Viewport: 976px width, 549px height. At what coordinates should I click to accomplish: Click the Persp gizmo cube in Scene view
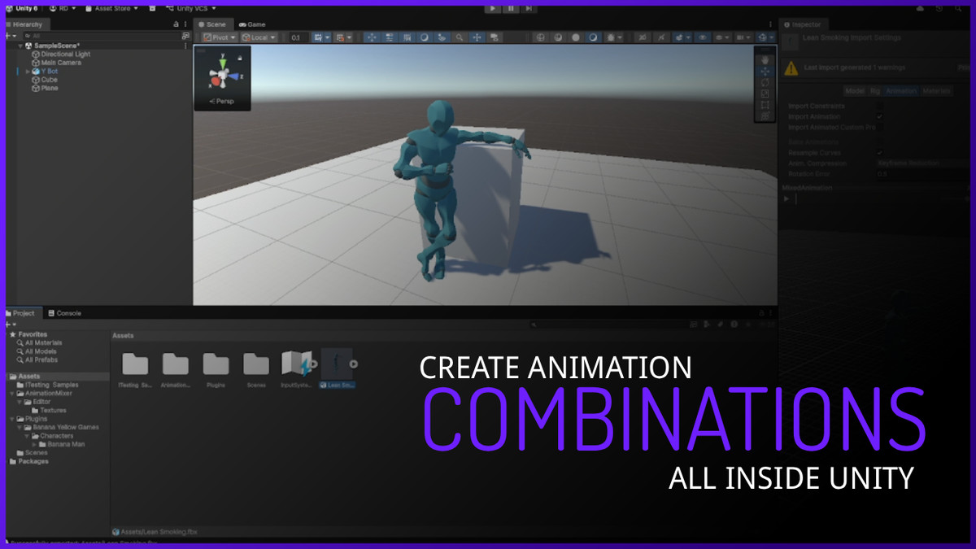(x=221, y=76)
